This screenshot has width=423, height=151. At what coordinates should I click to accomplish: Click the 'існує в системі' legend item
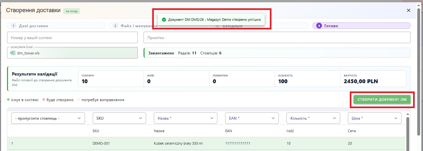23,100
